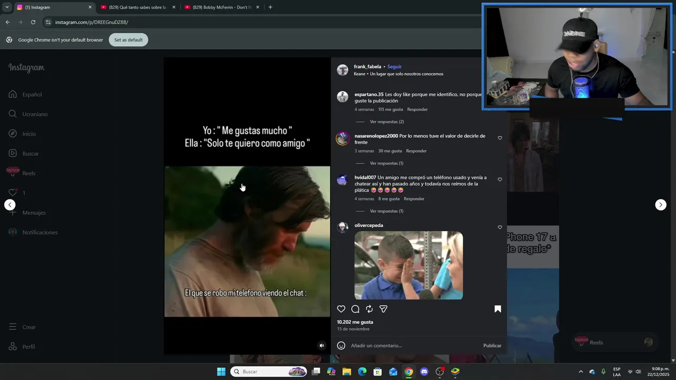Click the address bar URL

pyautogui.click(x=92, y=22)
